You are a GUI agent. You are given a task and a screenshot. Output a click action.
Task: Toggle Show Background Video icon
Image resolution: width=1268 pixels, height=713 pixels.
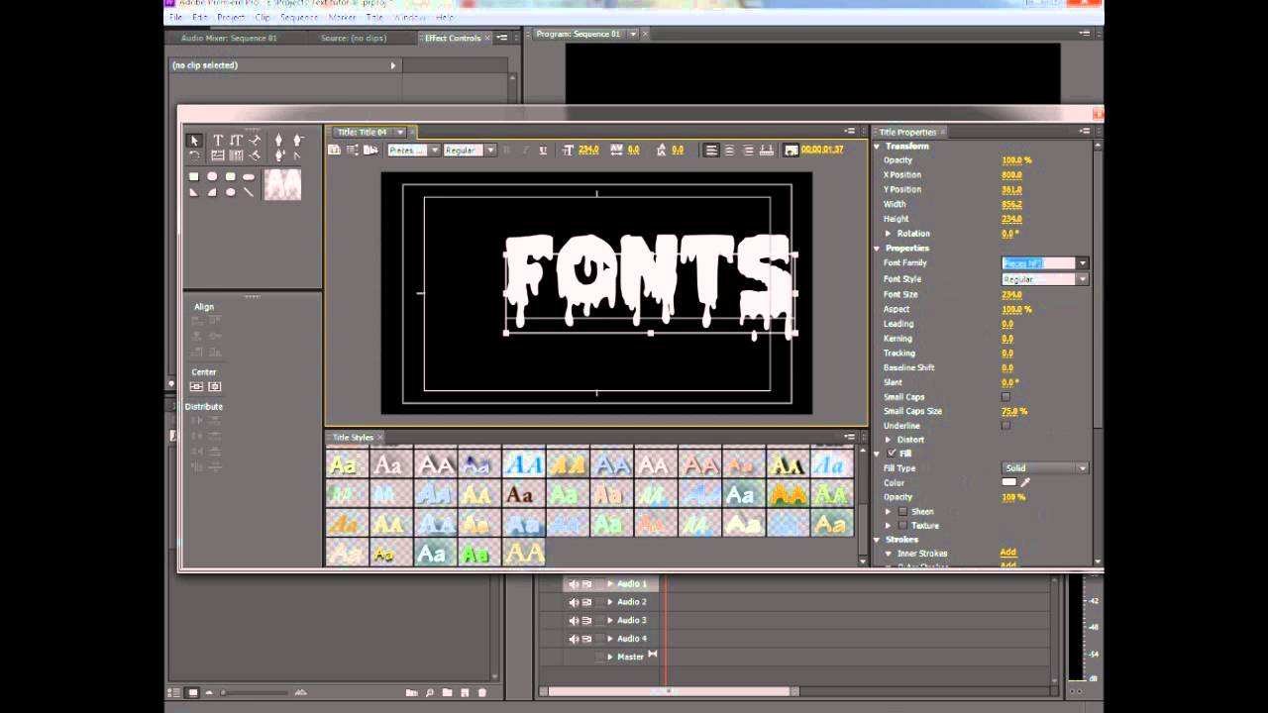click(791, 151)
